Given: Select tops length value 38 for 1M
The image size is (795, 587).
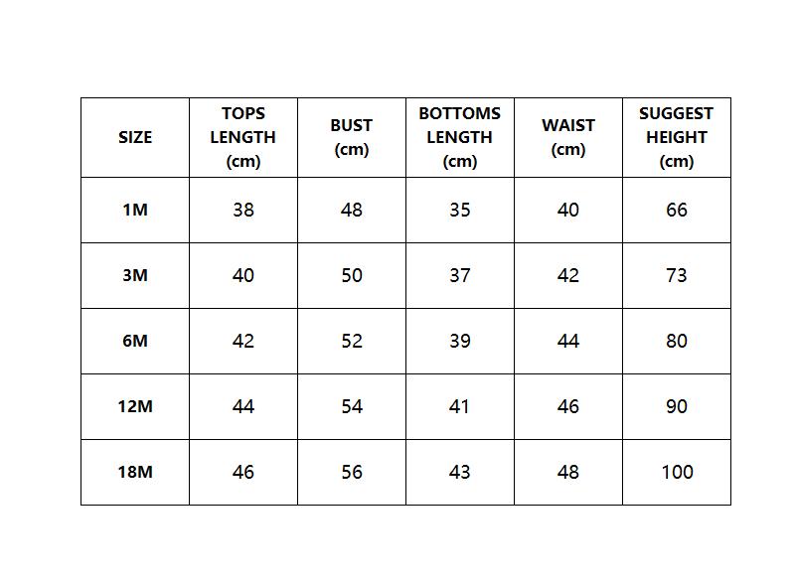Looking at the screenshot, I should click(243, 210).
